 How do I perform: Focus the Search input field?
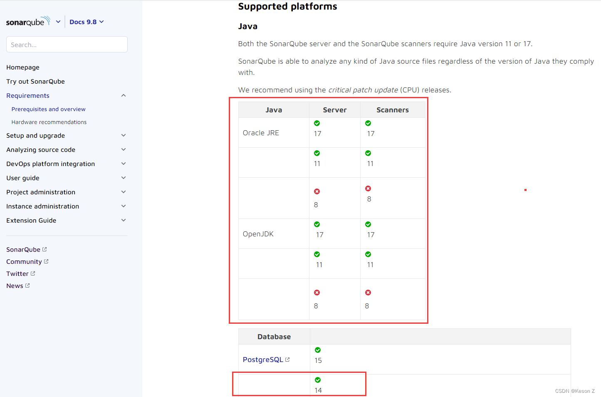point(67,45)
